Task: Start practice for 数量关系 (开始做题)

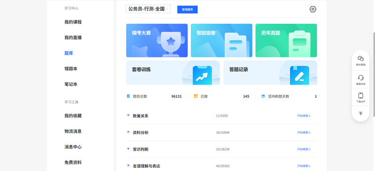Action: tap(304, 116)
